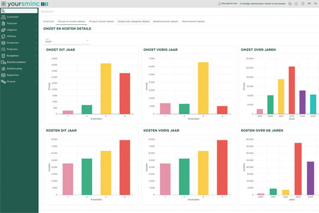Click the purple bar in Kosten over de jaren
This screenshot has height=213, width=319.
311,178
